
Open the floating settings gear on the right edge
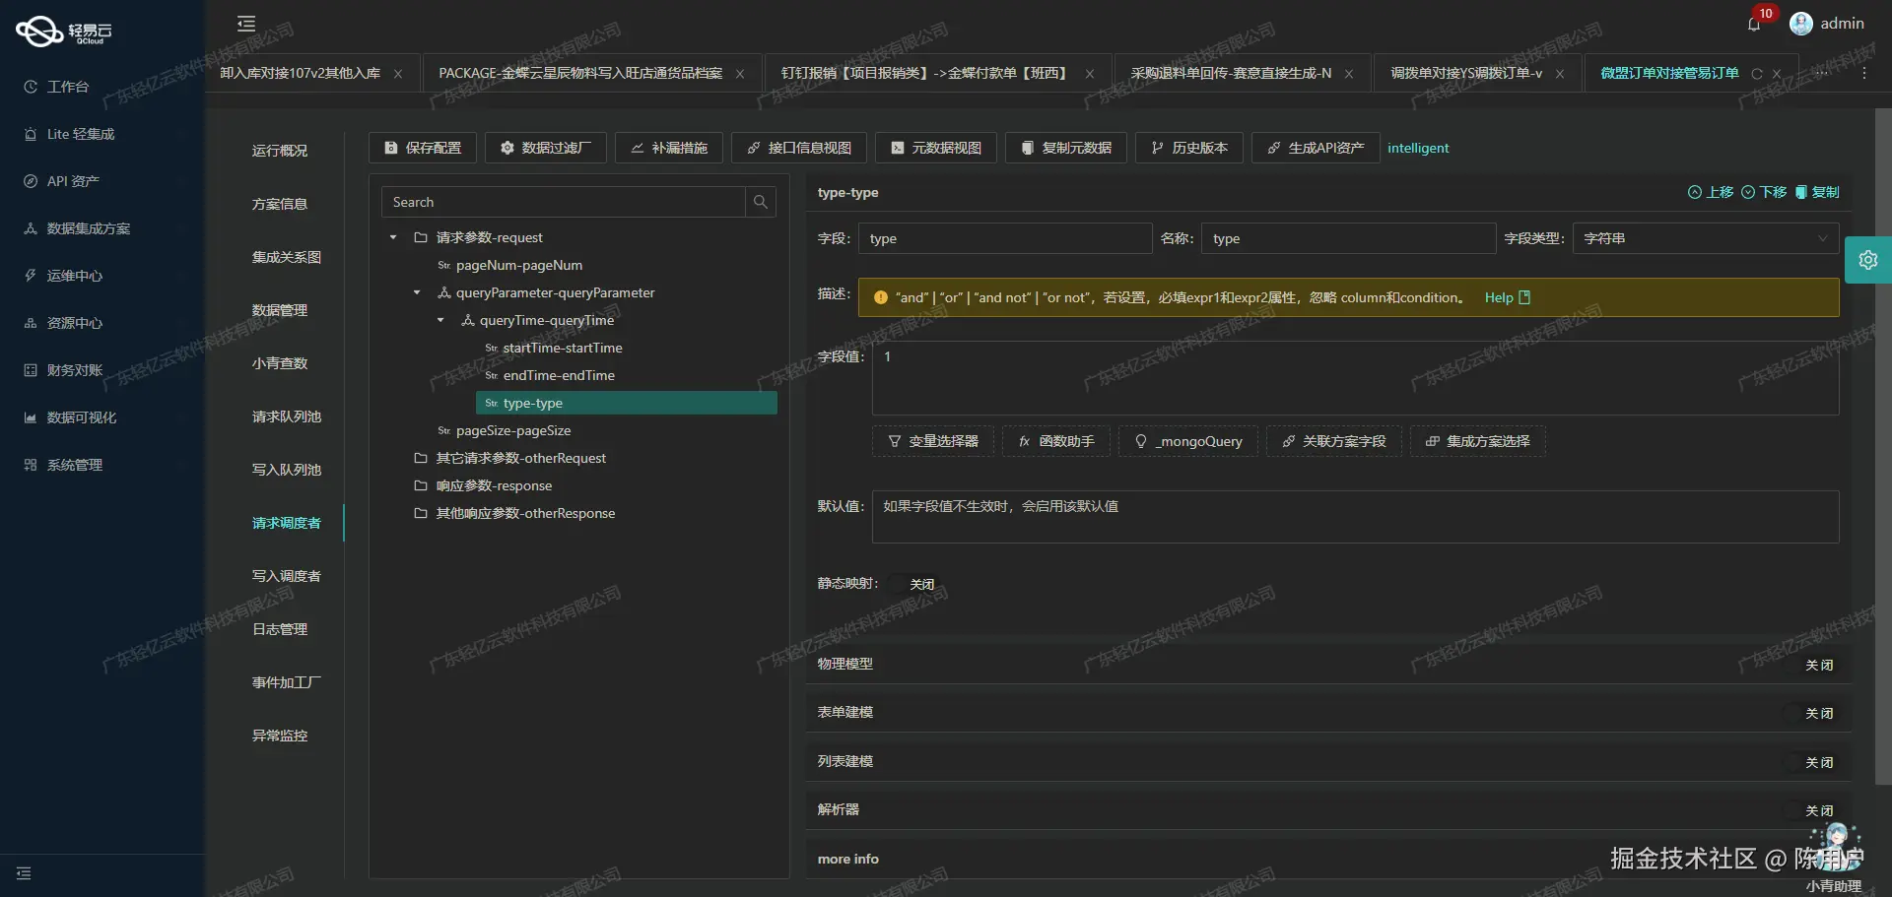click(x=1867, y=260)
